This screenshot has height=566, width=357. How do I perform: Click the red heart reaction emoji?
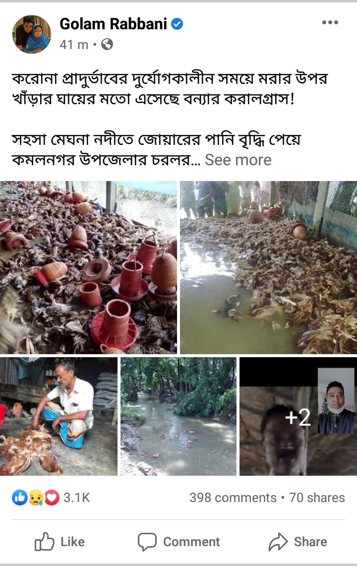(52, 498)
